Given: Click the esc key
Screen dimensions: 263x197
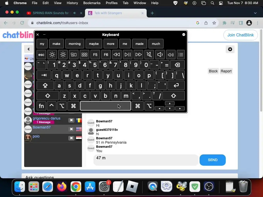Looking at the screenshot, I should (41, 54).
